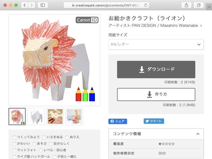Reload the page with the refresh icon
This screenshot has height=159, width=212.
[146, 5]
